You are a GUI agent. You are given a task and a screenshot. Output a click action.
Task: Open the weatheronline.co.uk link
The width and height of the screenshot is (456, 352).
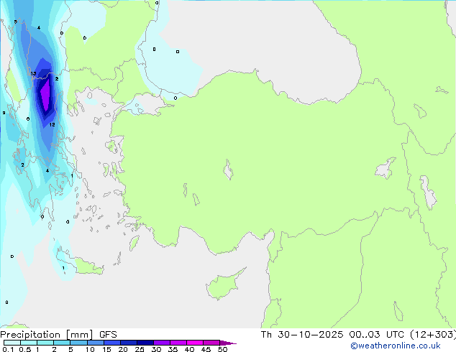396,346
